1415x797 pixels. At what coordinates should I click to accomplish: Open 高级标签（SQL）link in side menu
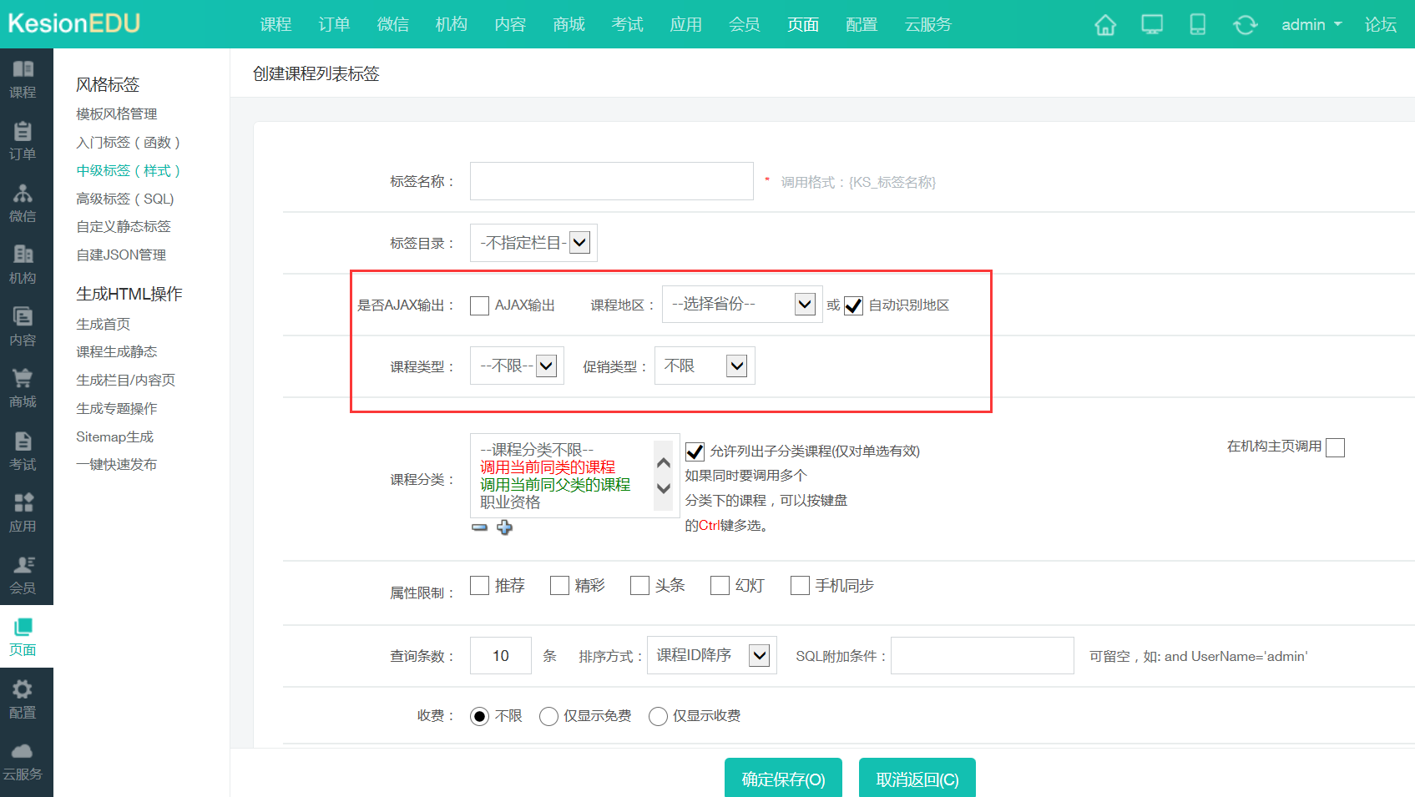[125, 199]
